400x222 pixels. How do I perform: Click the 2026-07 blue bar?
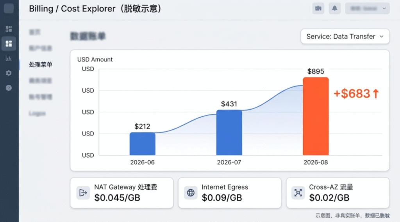click(229, 132)
